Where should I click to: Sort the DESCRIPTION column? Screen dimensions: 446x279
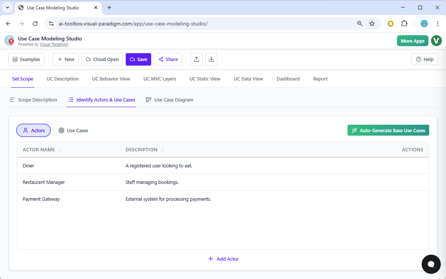[163, 150]
